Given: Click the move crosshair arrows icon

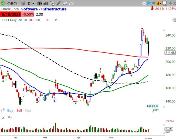Looking at the screenshot, I should point(170,4).
